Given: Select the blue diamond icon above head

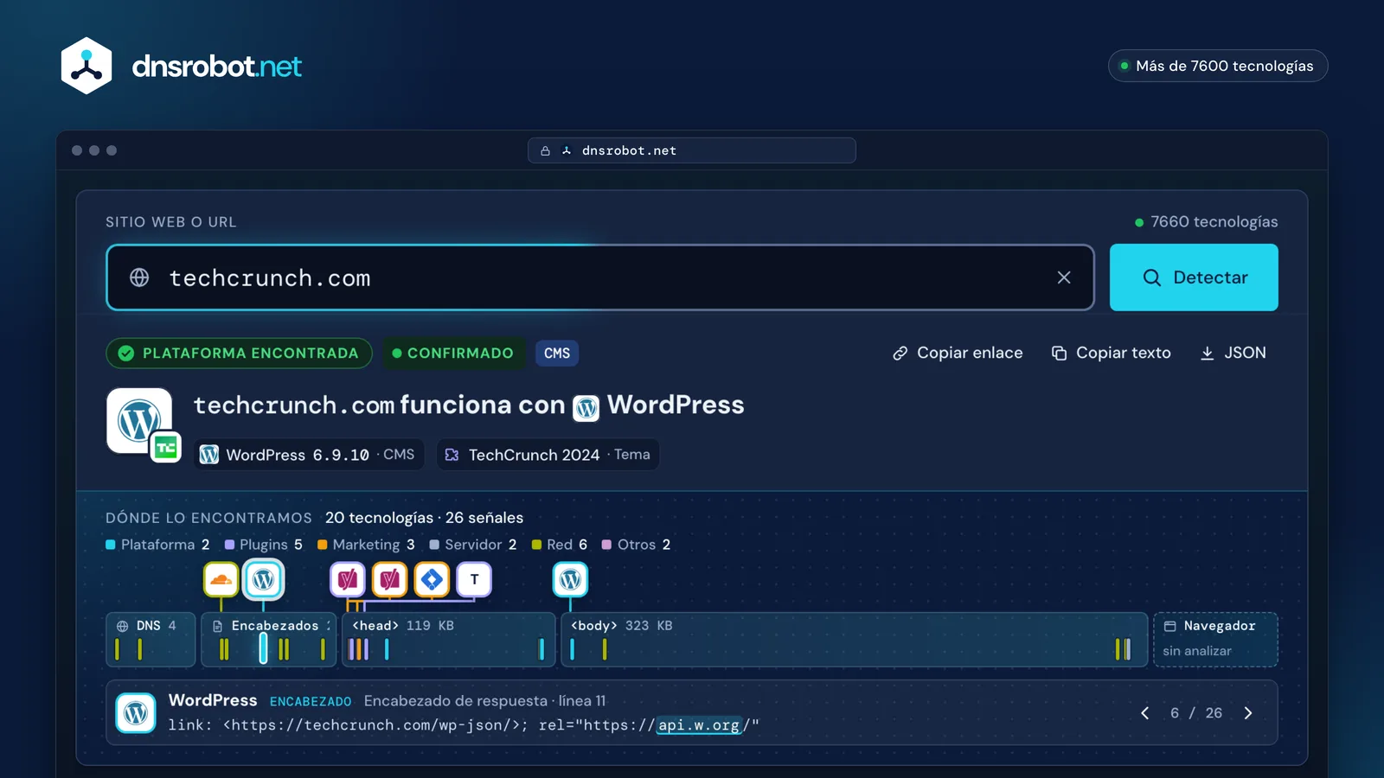Looking at the screenshot, I should click(432, 579).
